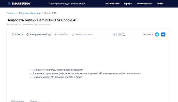
Task: Open the VK chat-bot icon
Action: tap(163, 34)
